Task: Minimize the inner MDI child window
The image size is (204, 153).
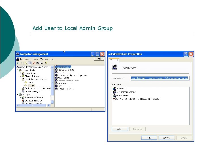Action: pyautogui.click(x=96, y=59)
